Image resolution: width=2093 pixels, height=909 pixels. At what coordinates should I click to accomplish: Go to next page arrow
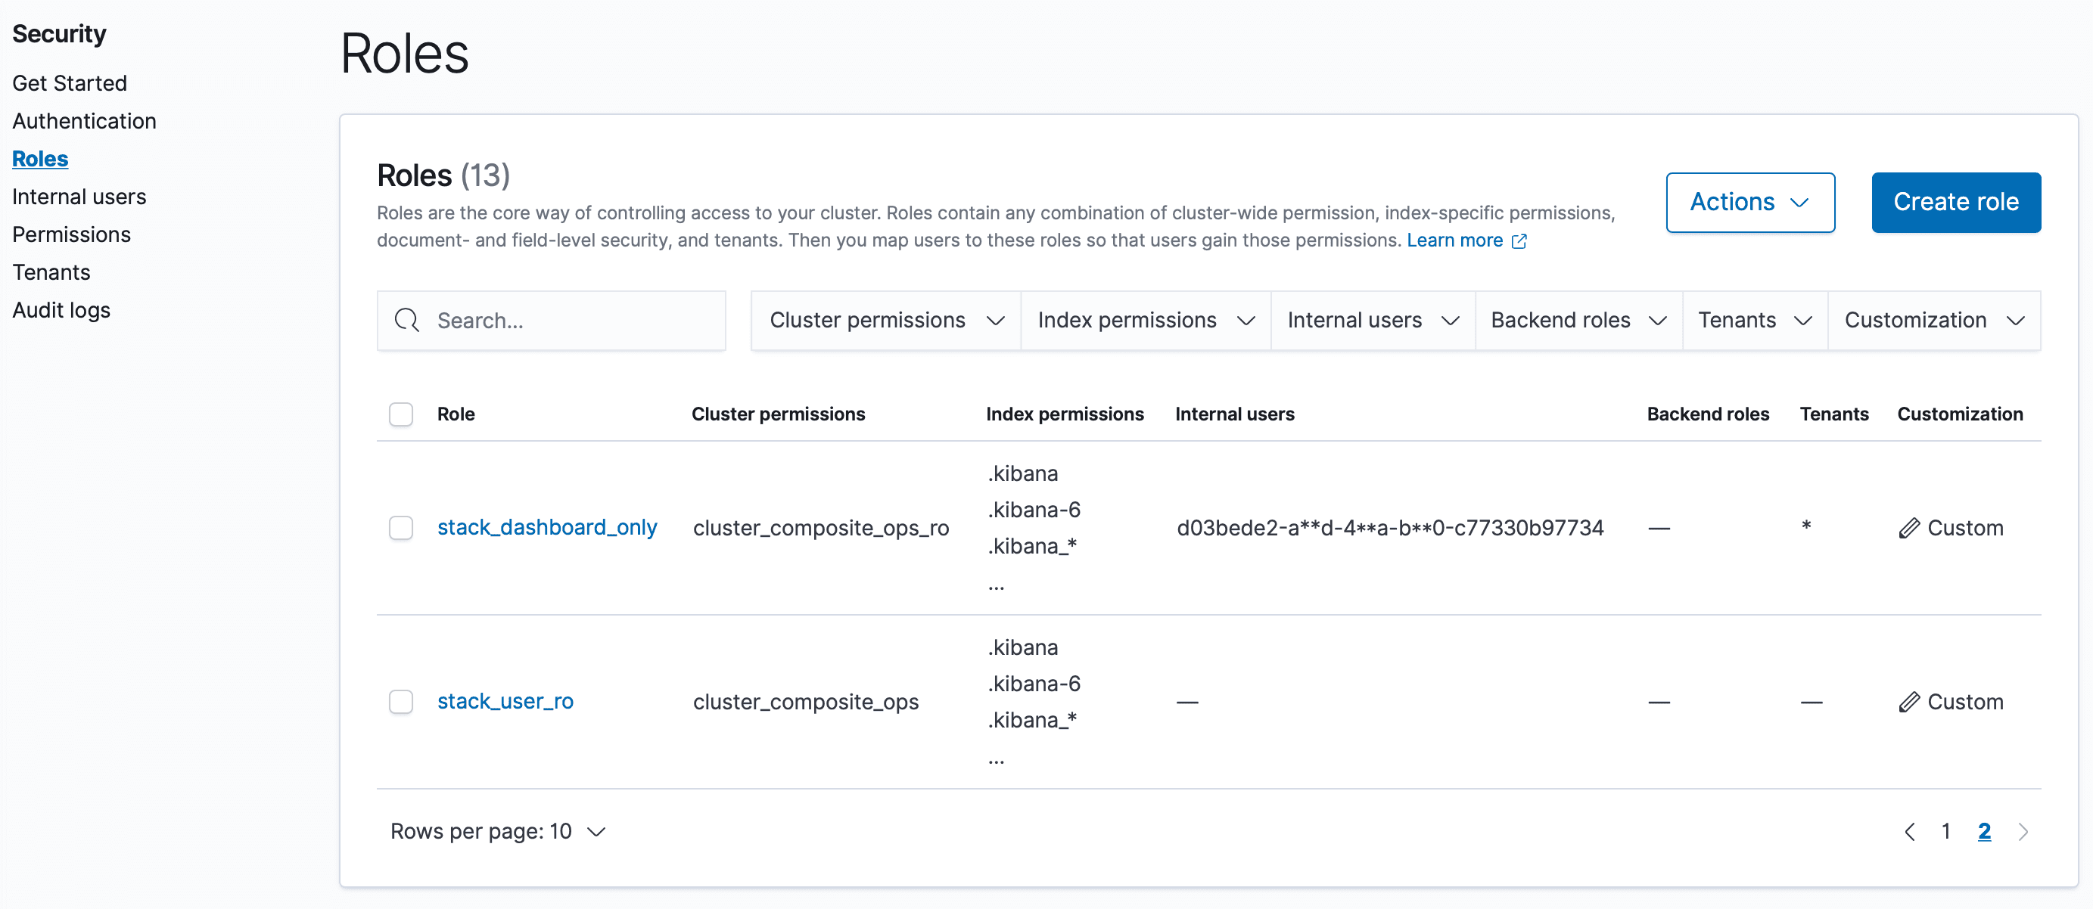click(2023, 832)
